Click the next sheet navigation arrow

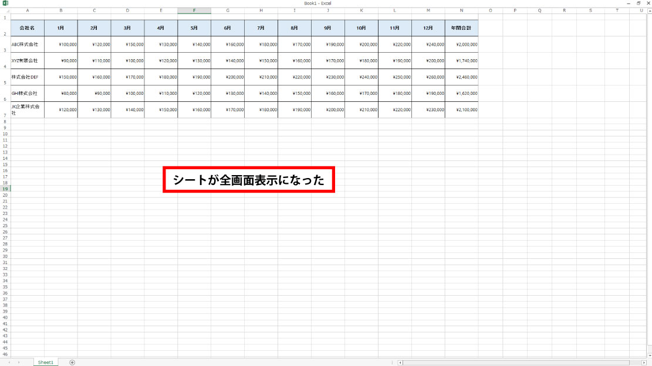[x=19, y=362]
